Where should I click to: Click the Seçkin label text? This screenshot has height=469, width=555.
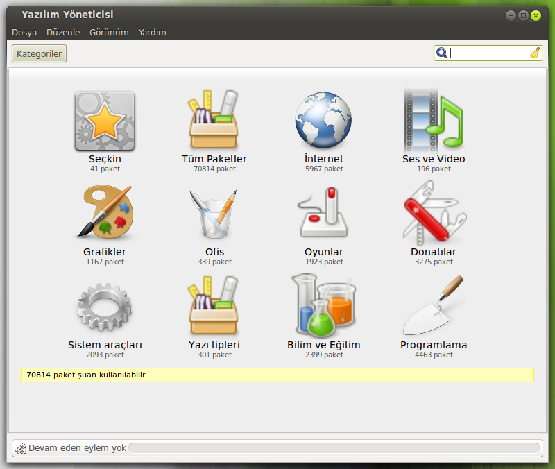coord(105,159)
